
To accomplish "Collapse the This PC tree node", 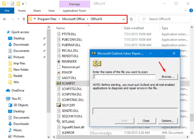I will tap(3, 99).
